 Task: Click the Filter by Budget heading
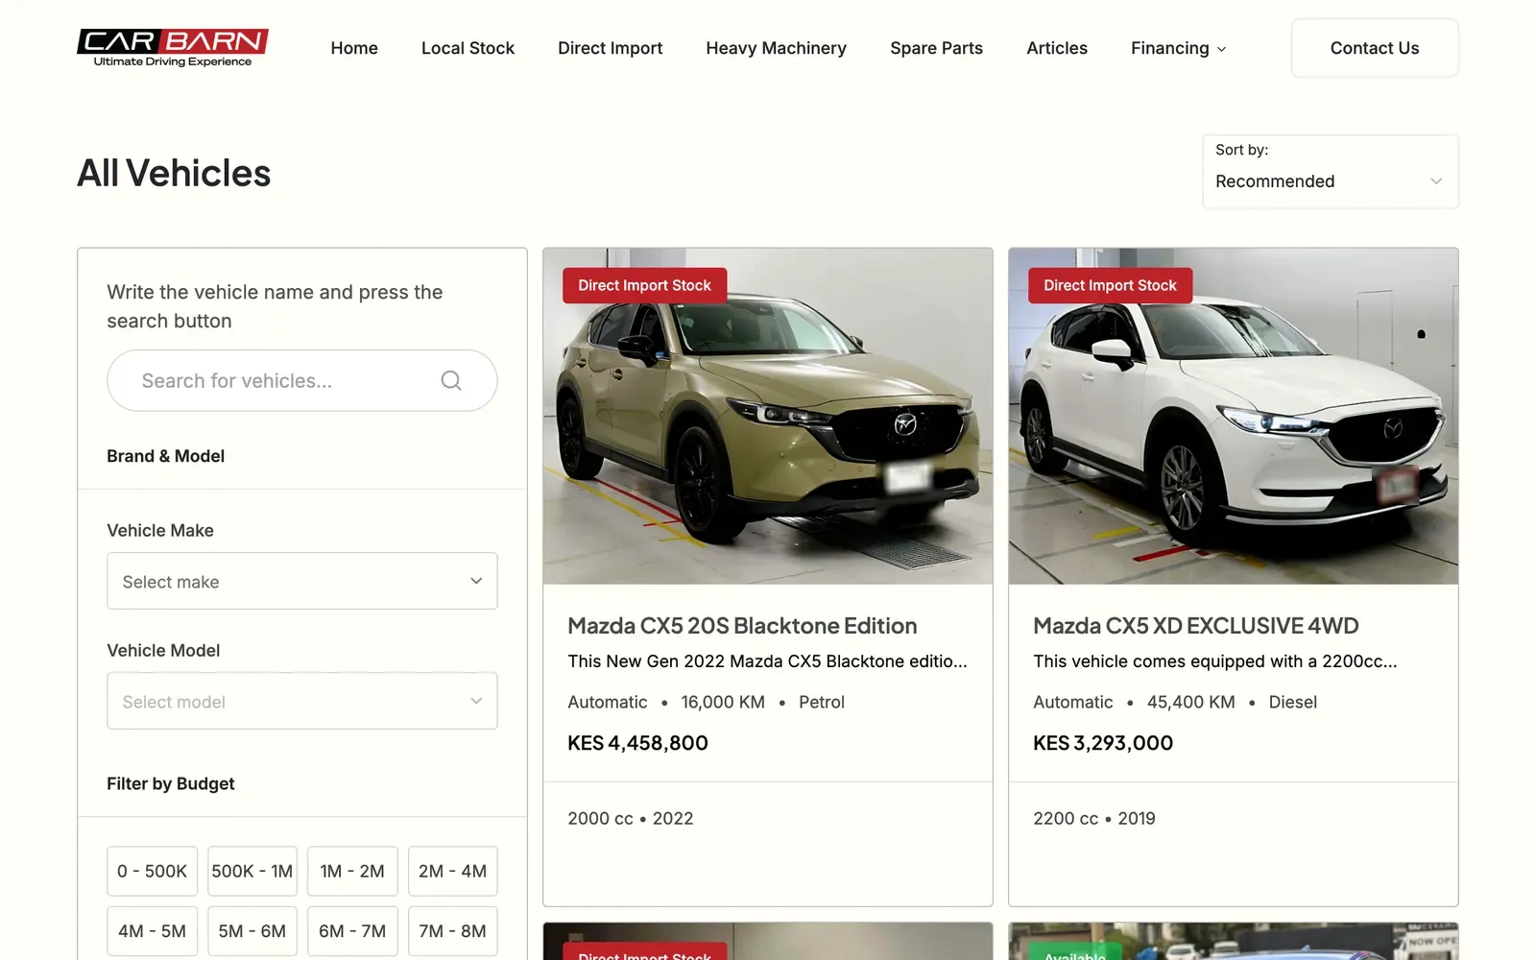[x=170, y=783]
